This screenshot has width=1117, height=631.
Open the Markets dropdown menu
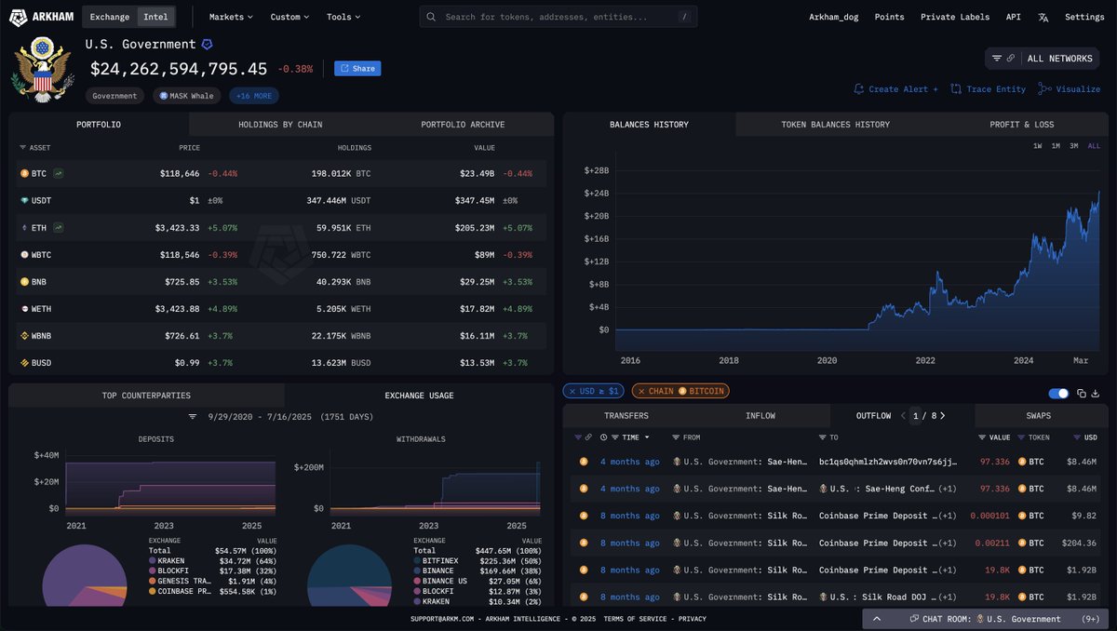tap(231, 17)
